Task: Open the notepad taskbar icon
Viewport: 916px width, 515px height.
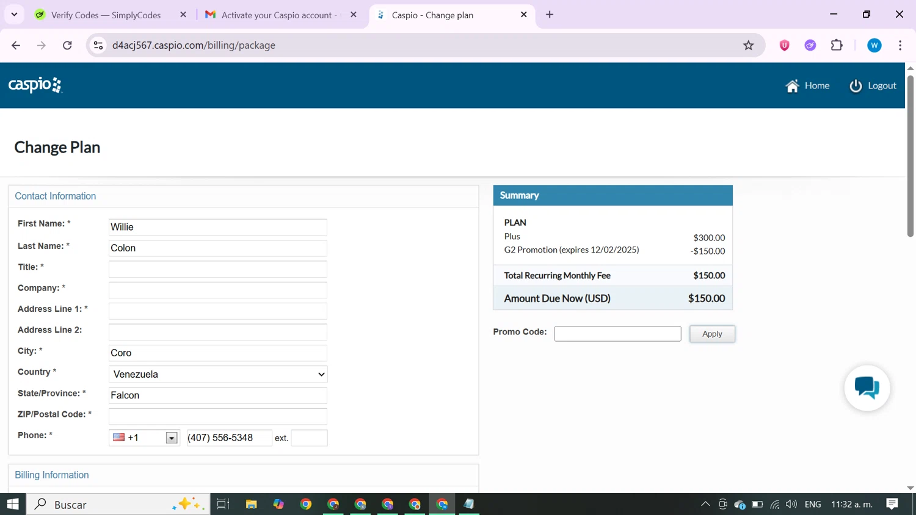Action: [469, 504]
